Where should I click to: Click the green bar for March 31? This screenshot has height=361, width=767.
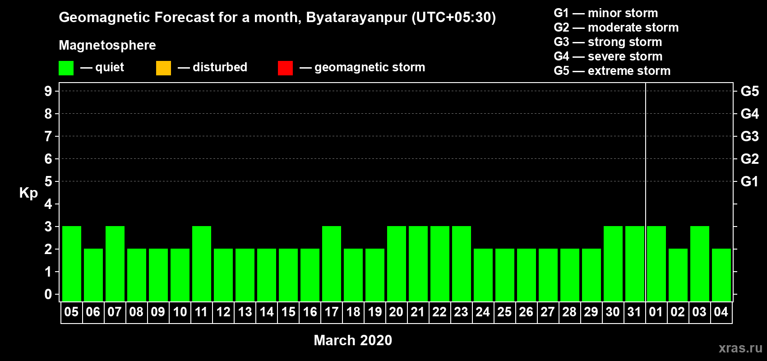click(635, 264)
